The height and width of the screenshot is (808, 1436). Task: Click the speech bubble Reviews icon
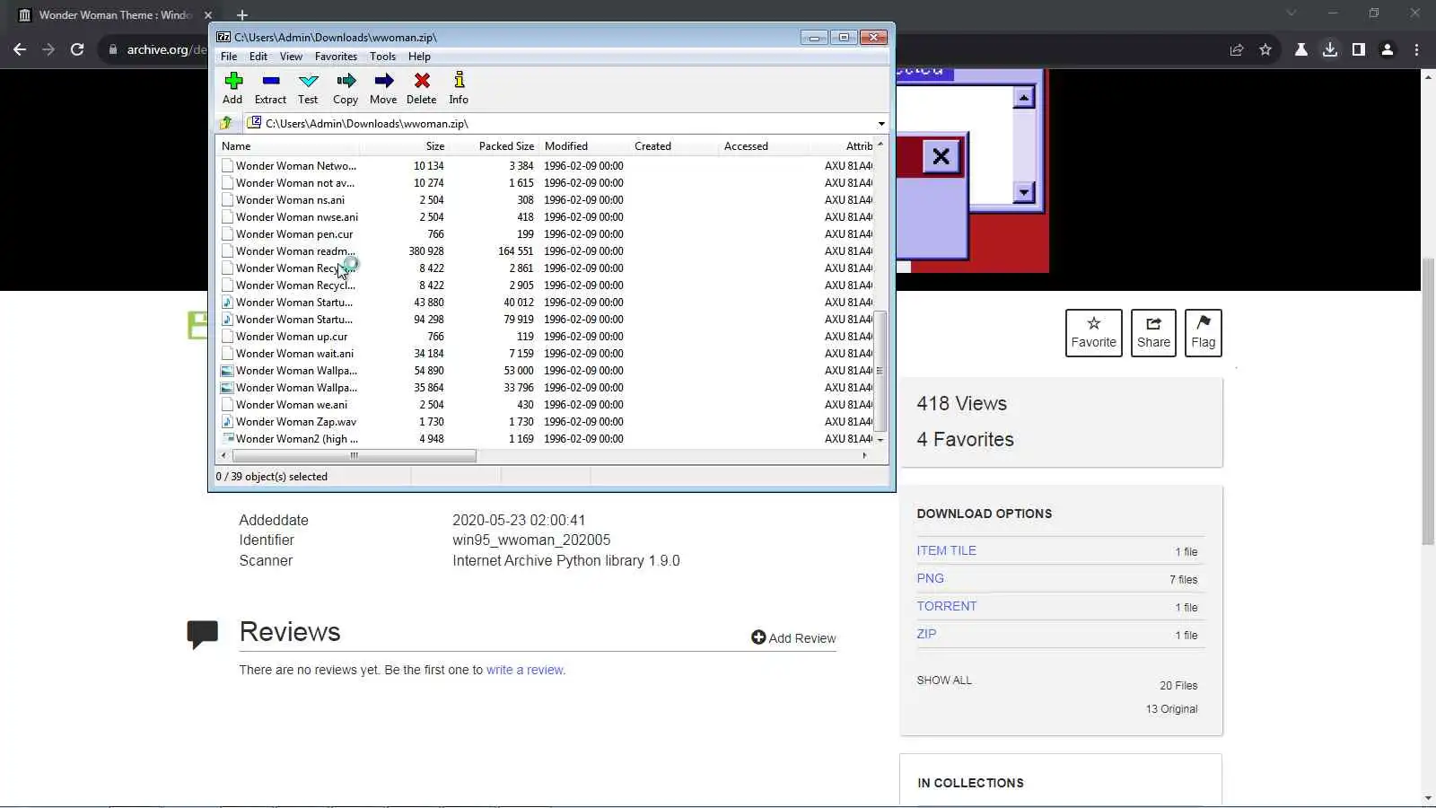tap(203, 634)
